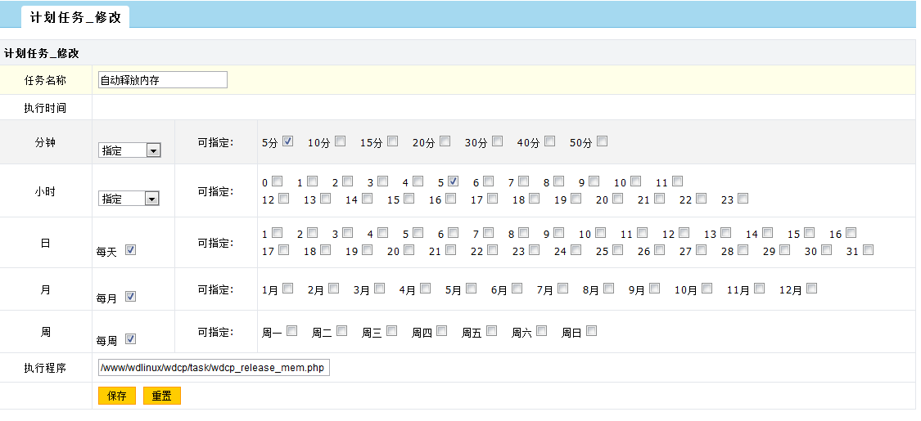Toggle the 每天 (every day) checkbox

(130, 250)
